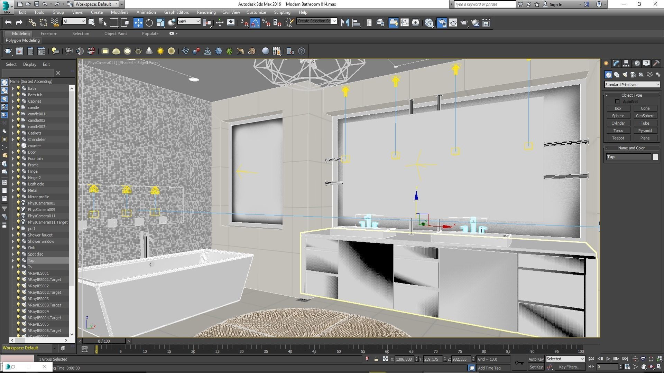This screenshot has height=373, width=664.
Task: Click the Redo arrow icon
Action: click(x=19, y=23)
